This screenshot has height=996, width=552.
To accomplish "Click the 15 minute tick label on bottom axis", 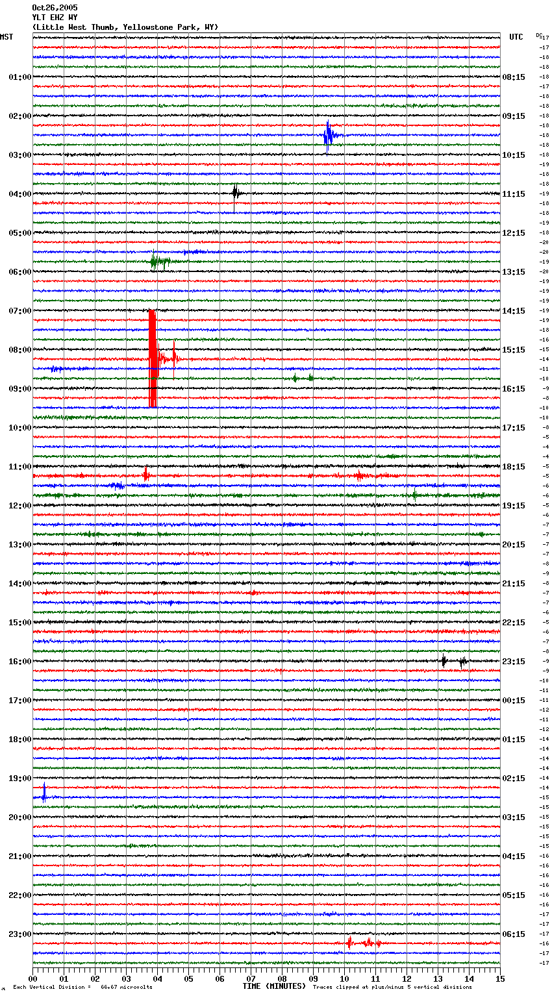I will [x=500, y=978].
